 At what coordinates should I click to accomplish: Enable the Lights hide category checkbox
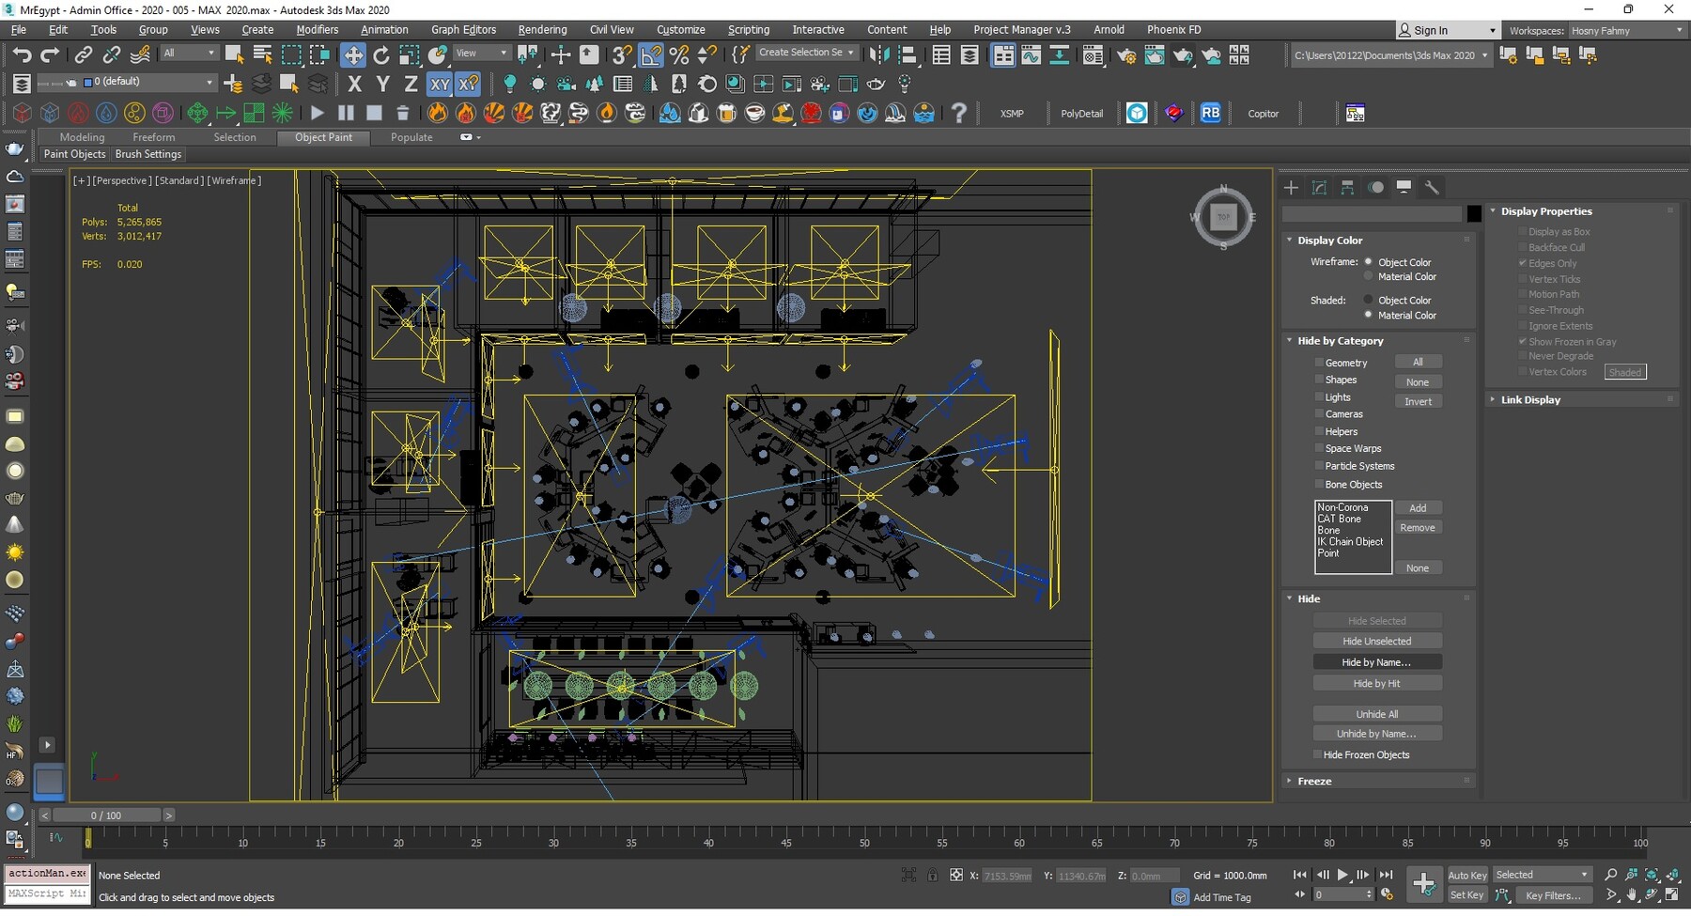click(1319, 397)
